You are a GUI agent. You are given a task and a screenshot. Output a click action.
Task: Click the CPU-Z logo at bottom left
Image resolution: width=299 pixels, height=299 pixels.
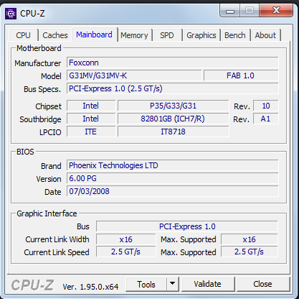(x=32, y=285)
